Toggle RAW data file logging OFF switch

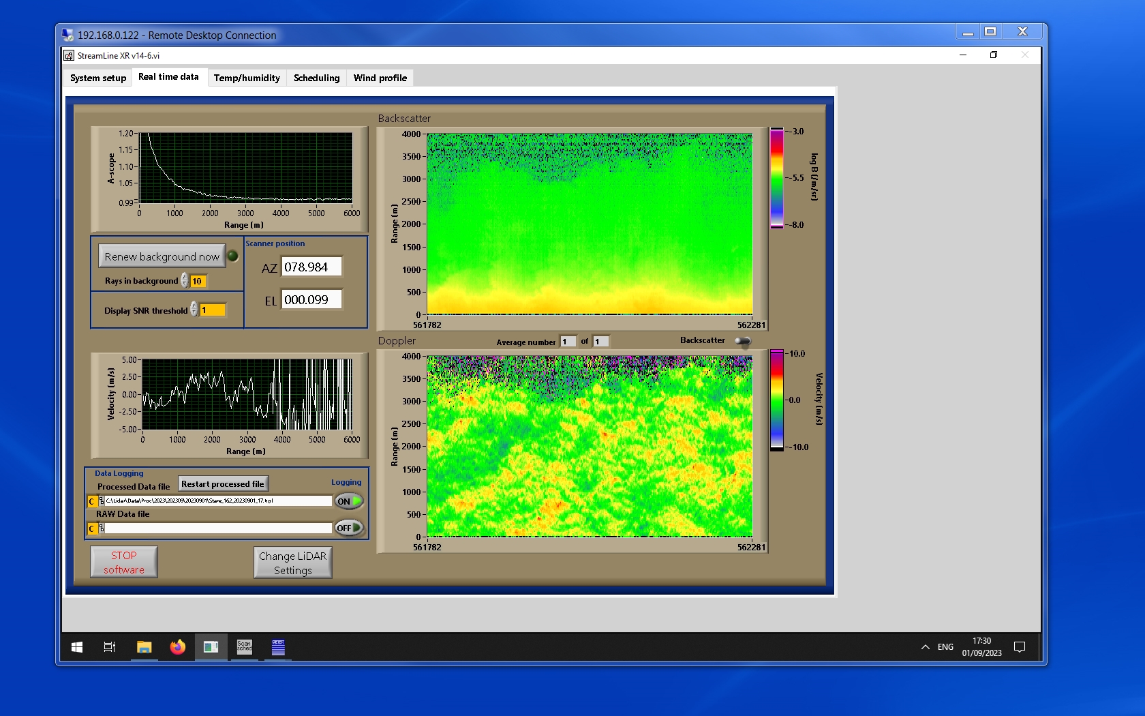pos(348,528)
